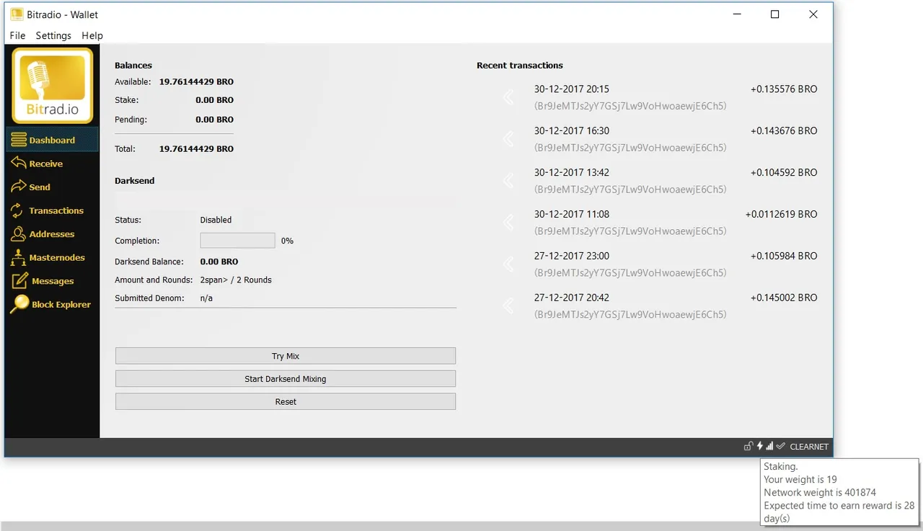Click arrow icon of 30-12-2017 11:08 transaction
923x531 pixels.
[x=508, y=223]
